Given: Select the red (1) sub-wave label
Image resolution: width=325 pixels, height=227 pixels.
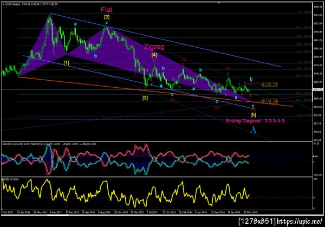Looking at the screenshot, I should (172, 100).
